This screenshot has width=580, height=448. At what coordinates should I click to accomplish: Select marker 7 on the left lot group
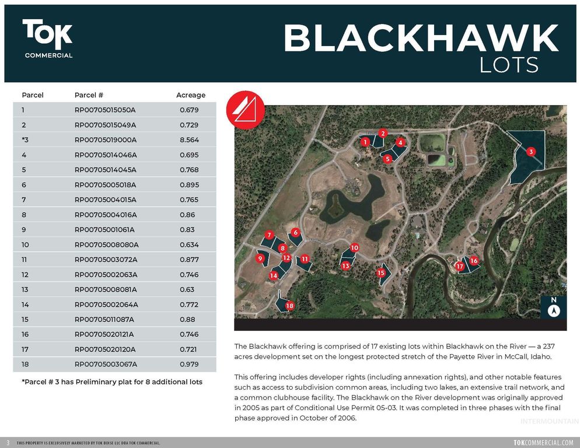click(x=269, y=235)
